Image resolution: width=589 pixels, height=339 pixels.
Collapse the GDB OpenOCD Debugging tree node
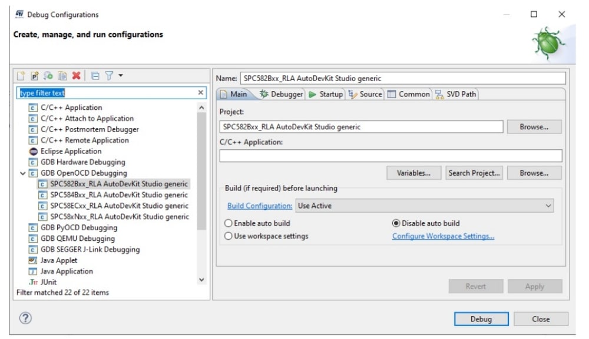[x=23, y=173]
